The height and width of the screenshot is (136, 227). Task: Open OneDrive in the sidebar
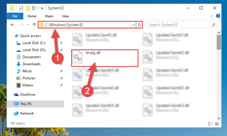(28, 95)
